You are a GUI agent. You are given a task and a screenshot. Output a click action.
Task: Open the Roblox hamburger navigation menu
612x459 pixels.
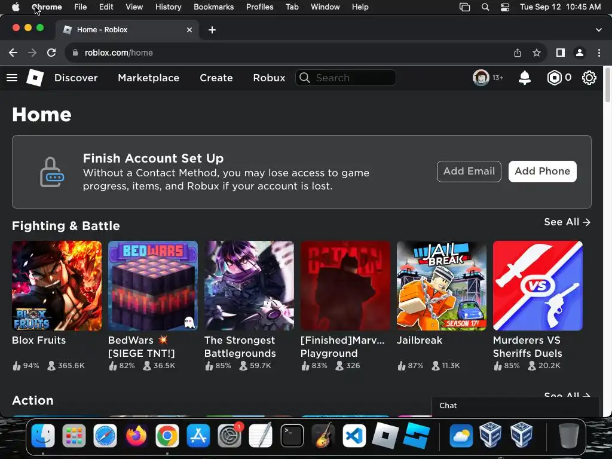pos(12,78)
